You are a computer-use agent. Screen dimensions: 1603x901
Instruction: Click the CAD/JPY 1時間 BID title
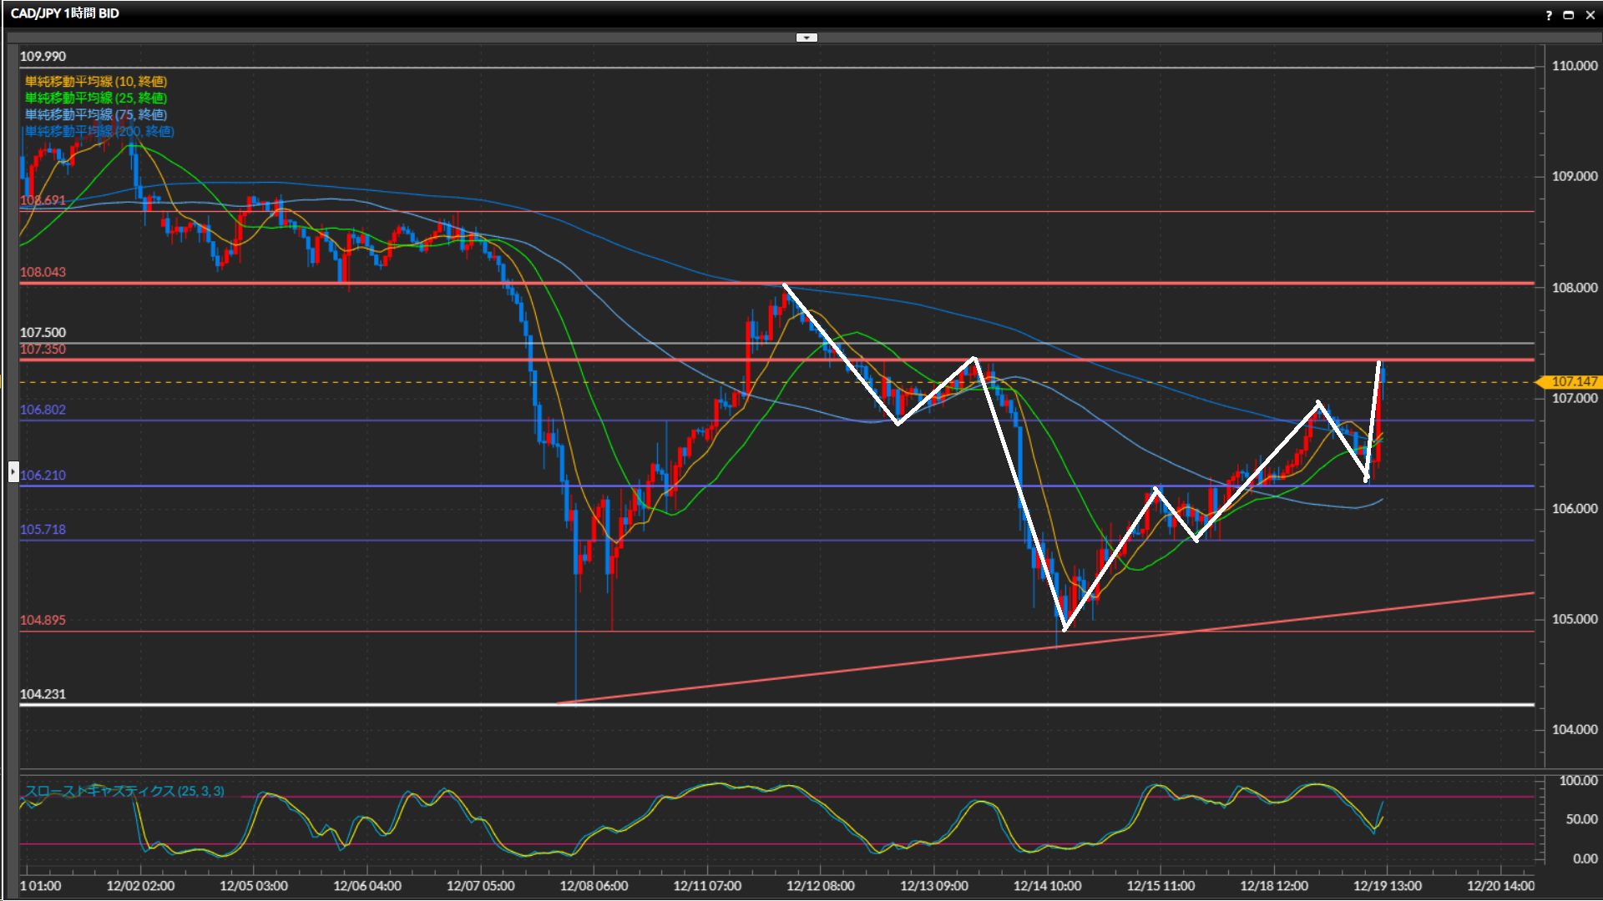(x=65, y=13)
